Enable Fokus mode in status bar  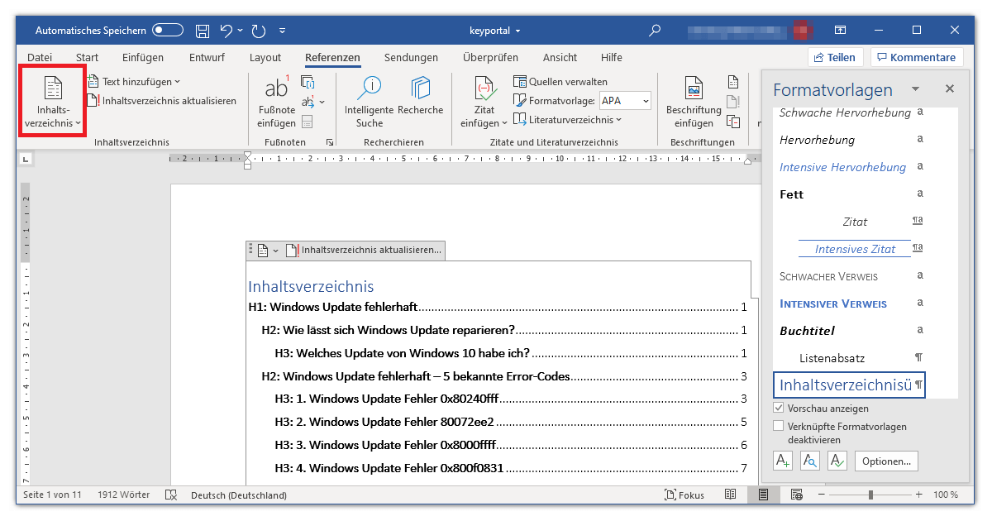pos(684,495)
